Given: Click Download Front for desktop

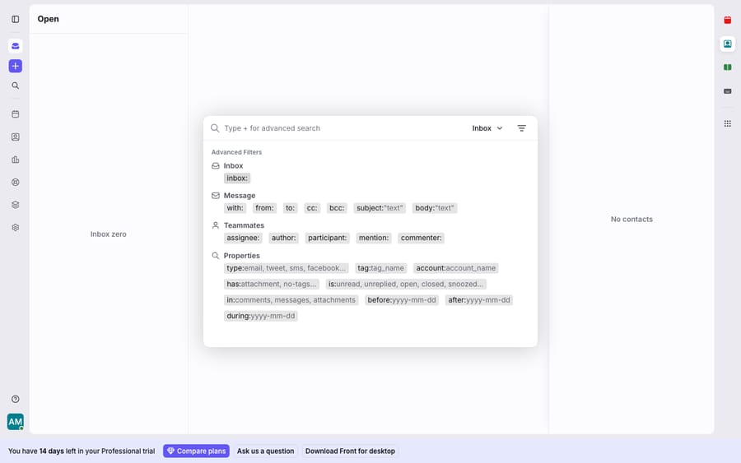Looking at the screenshot, I should click(x=350, y=451).
